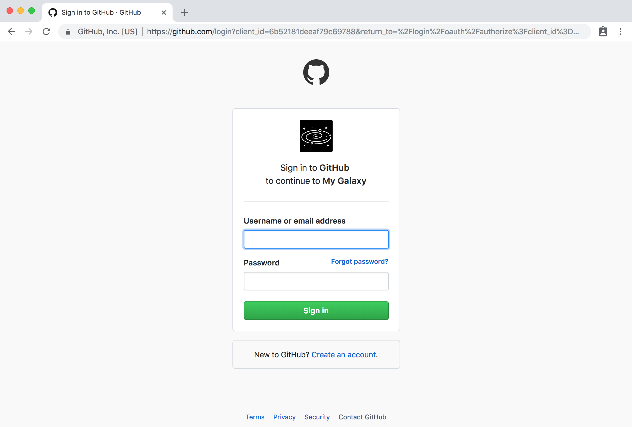Open the Privacy footer link
The image size is (632, 427).
pos(284,417)
